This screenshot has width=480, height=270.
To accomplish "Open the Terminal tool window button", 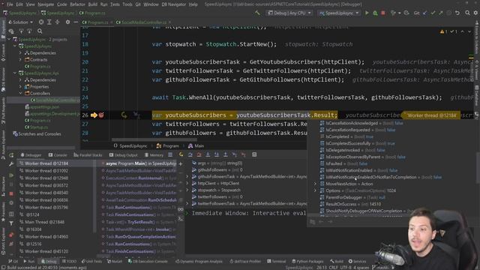I will coord(277,262).
